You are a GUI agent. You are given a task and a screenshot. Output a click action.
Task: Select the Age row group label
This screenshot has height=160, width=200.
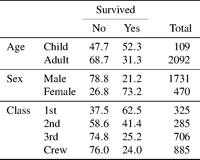click(x=16, y=47)
